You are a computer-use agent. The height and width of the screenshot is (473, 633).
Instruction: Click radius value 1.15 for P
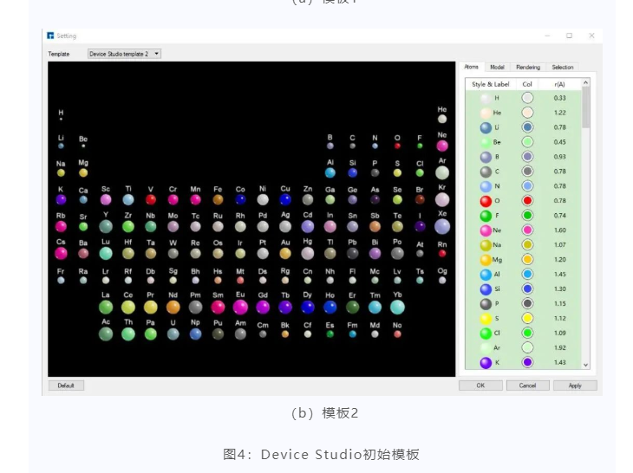[559, 304]
